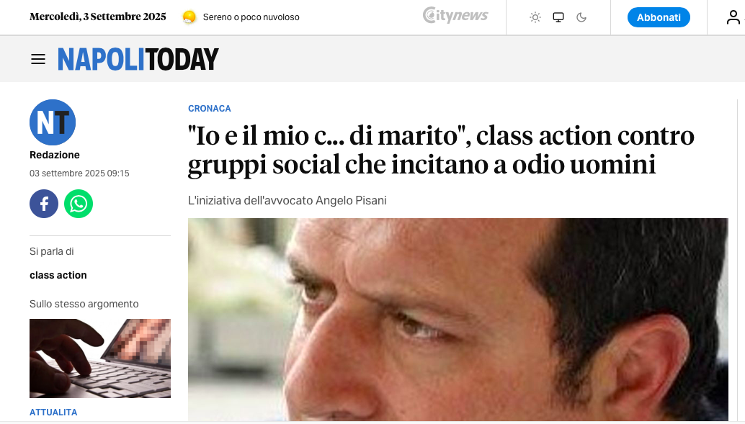The height and width of the screenshot is (424, 745).
Task: Click the Redazione author name
Action: 55,155
